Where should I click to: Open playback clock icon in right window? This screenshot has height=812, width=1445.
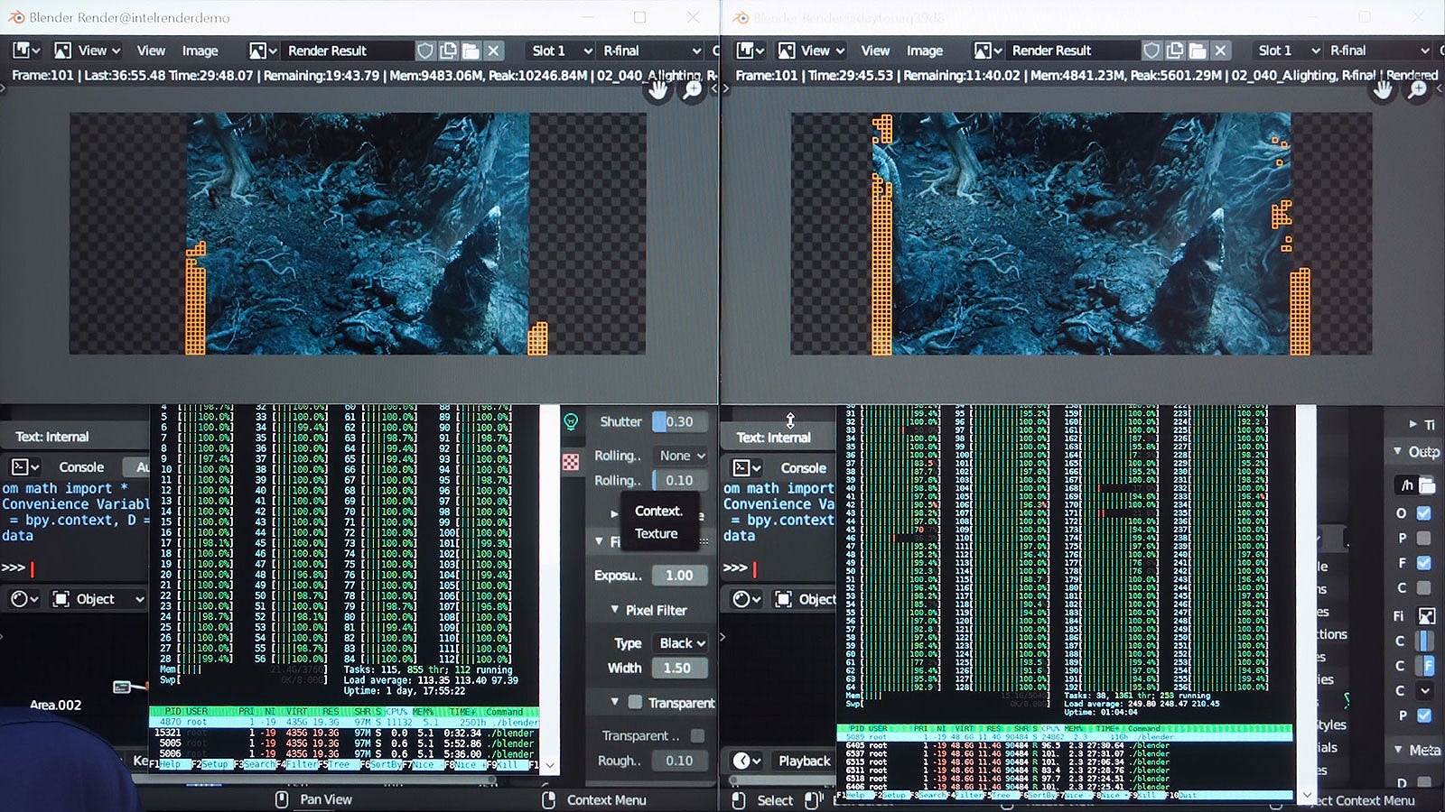coord(748,761)
